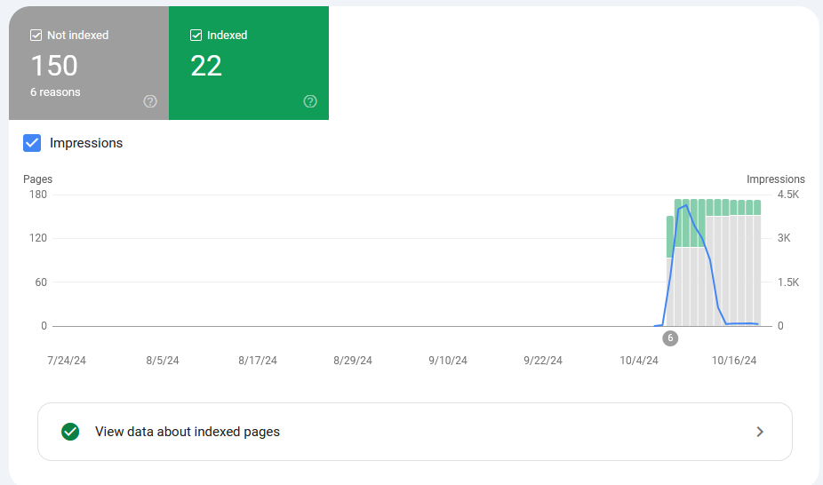Expand View data about indexed pages chevron

(760, 432)
